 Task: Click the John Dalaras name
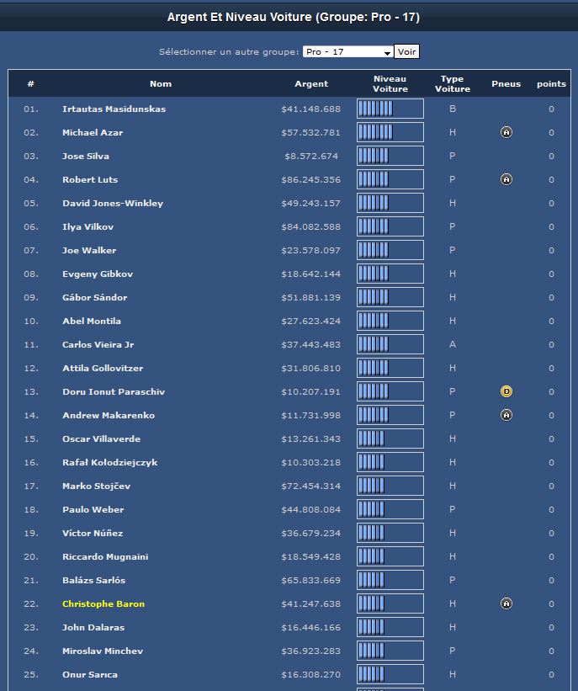pos(93,627)
